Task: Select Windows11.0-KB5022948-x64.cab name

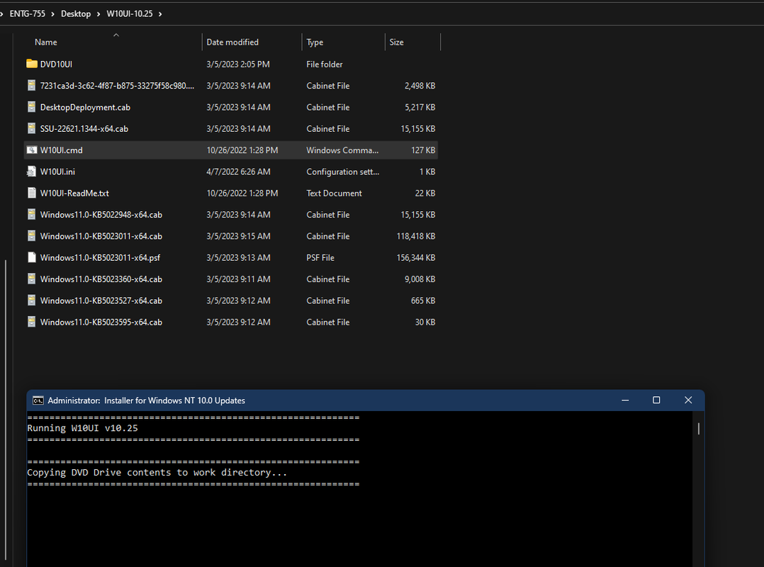Action: coord(101,214)
